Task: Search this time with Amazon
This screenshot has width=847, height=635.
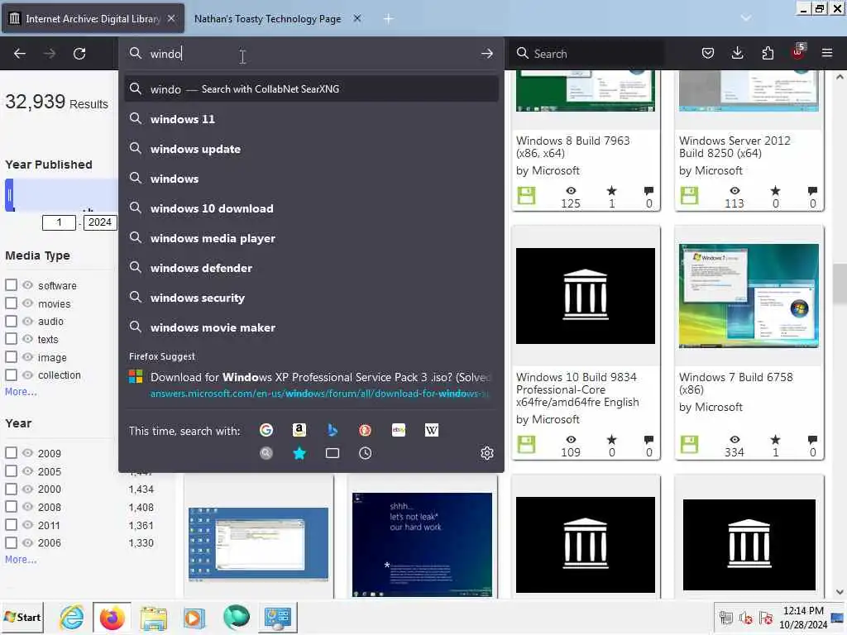Action: pyautogui.click(x=299, y=430)
